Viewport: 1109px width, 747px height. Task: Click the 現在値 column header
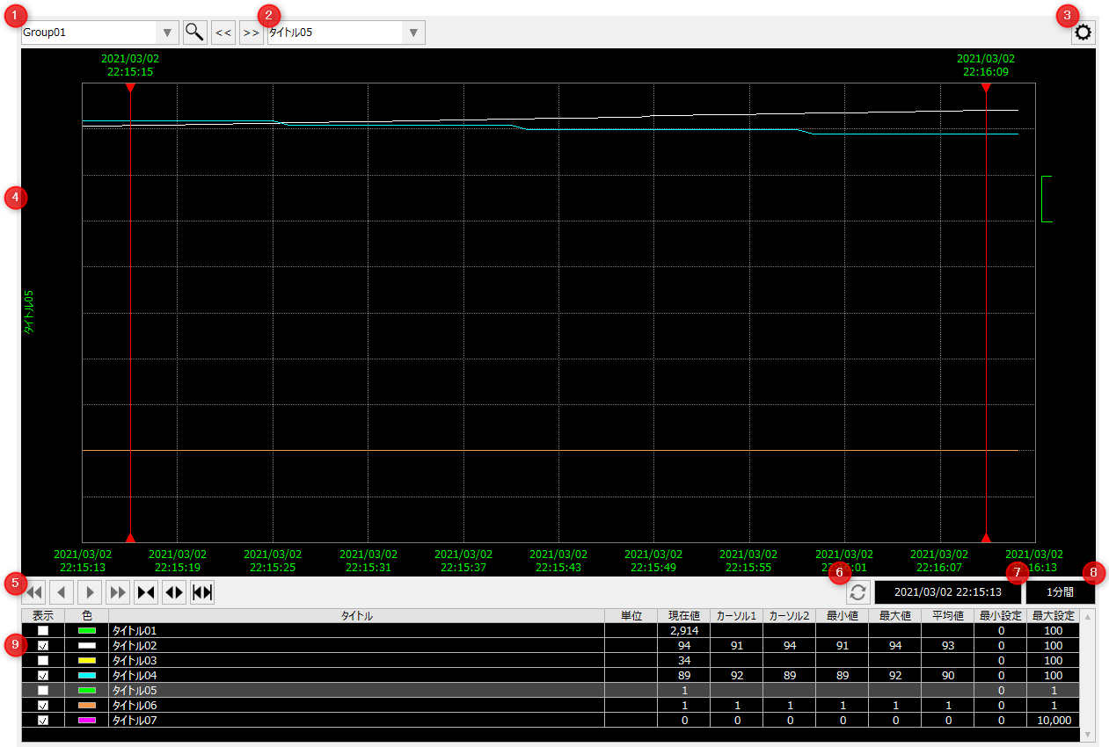[684, 616]
